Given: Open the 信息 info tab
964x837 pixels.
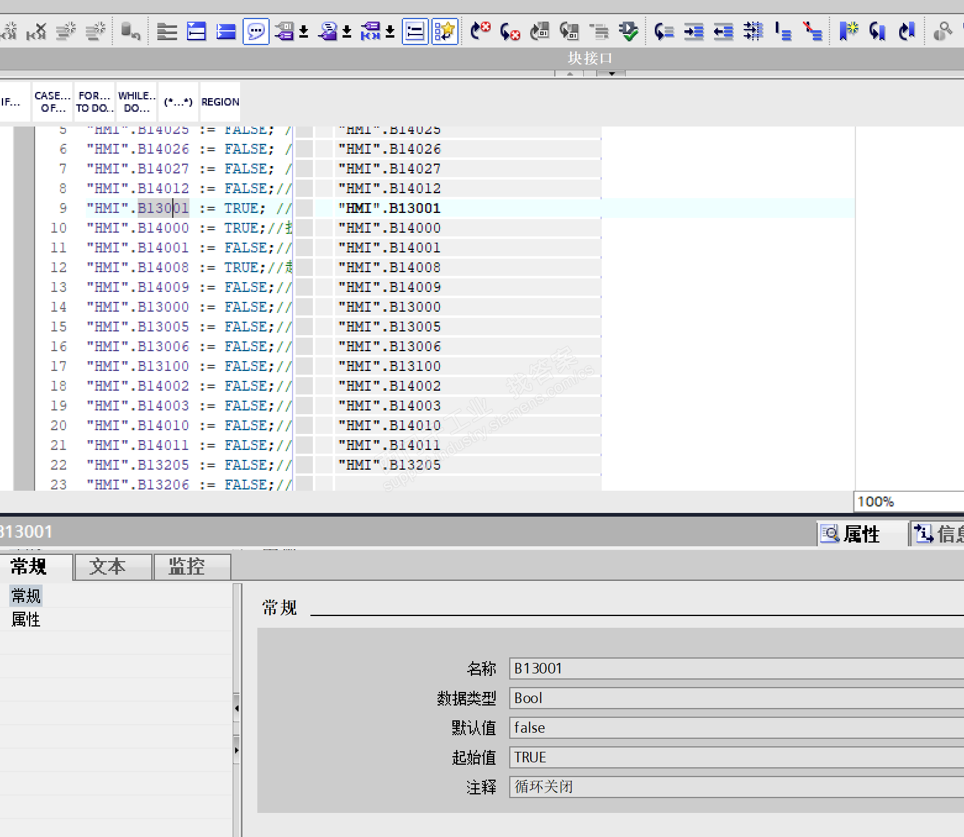Looking at the screenshot, I should [x=938, y=534].
